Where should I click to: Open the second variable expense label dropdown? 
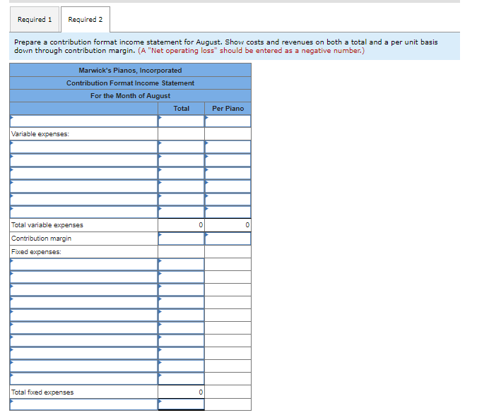[83, 160]
